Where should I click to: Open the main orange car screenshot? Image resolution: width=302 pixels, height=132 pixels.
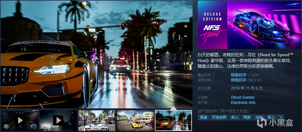point(97,54)
